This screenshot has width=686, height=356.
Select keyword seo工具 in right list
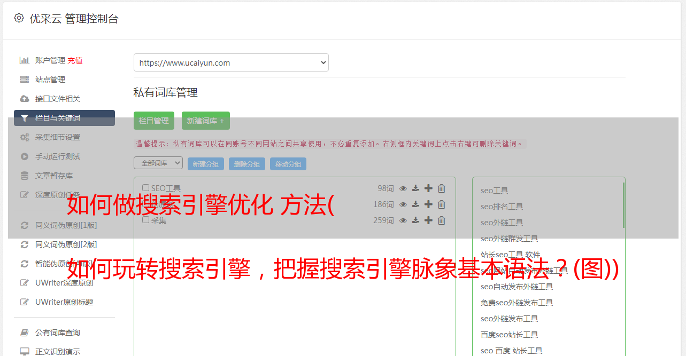(x=495, y=191)
